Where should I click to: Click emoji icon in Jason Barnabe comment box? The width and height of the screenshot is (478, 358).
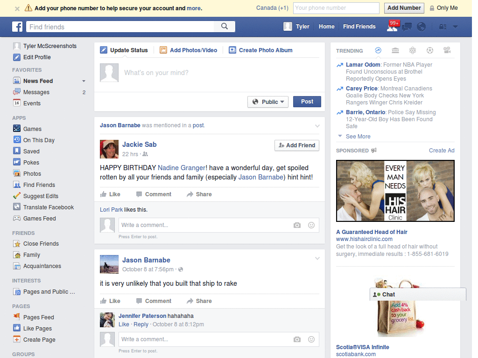pyautogui.click(x=311, y=339)
